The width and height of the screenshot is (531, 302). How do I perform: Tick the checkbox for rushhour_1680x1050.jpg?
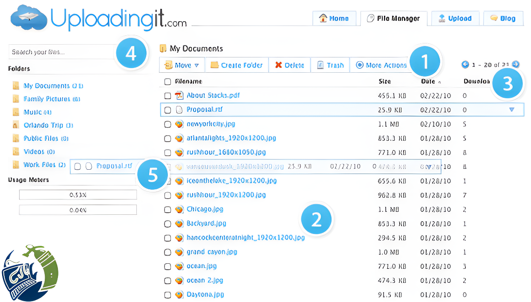[167, 152]
